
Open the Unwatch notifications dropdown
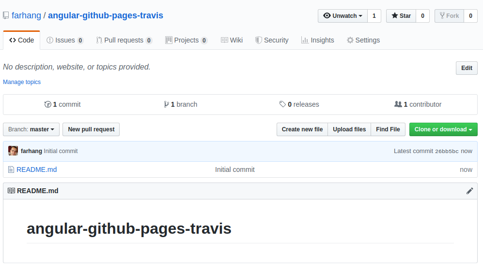[x=343, y=16]
